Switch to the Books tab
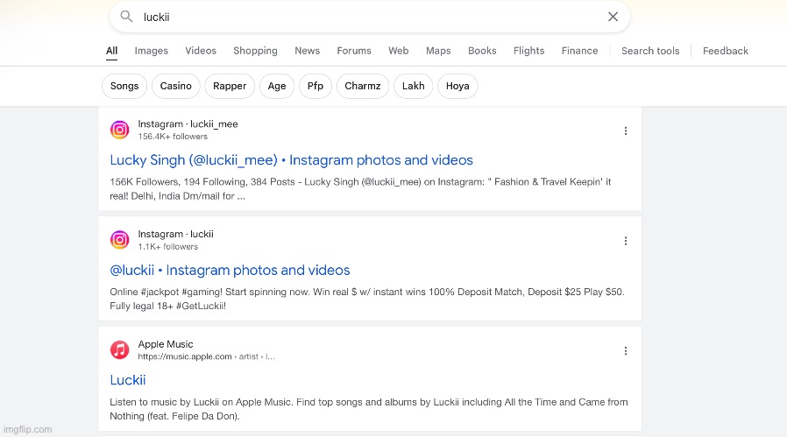The width and height of the screenshot is (787, 437). click(482, 51)
